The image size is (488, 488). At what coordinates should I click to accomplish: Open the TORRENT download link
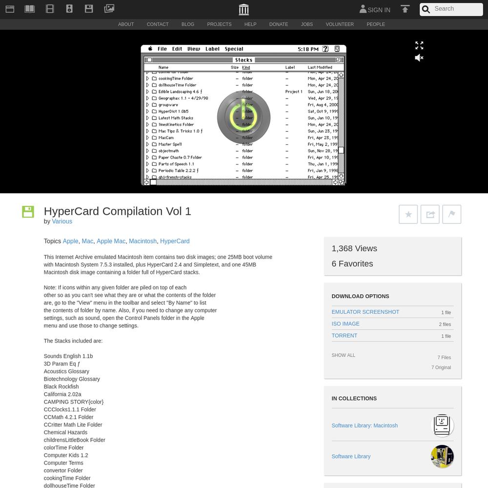pyautogui.click(x=344, y=336)
